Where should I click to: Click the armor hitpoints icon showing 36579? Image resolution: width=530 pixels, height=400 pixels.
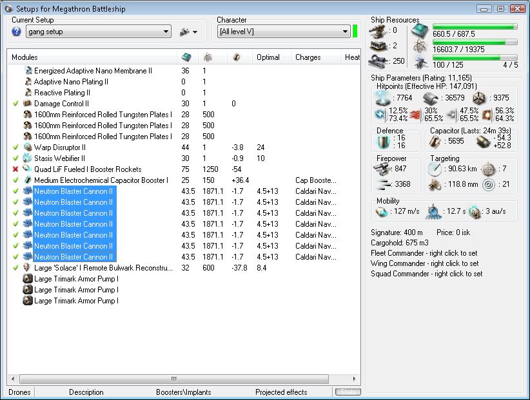pos(431,98)
